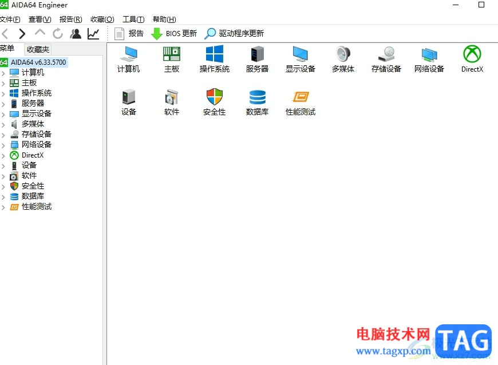Click the 驱动程序更新 button

pyautogui.click(x=234, y=33)
